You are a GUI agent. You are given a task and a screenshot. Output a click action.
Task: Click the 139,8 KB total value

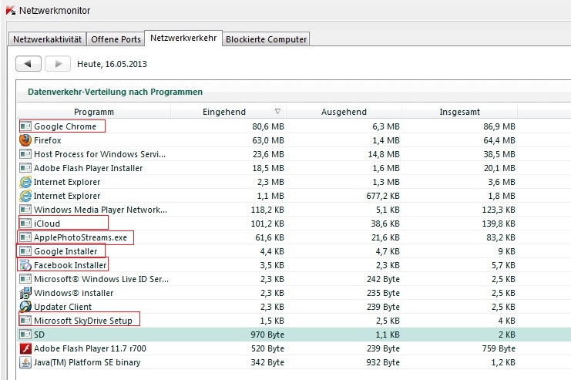coord(499,224)
